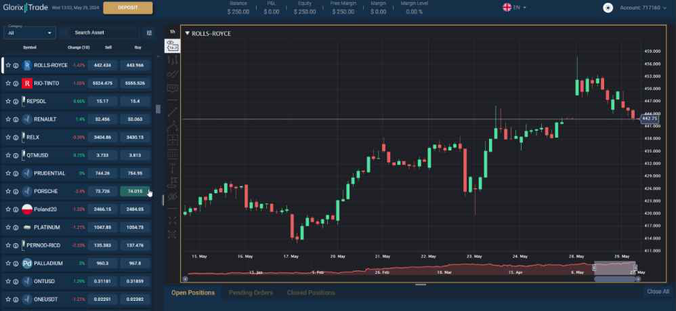This screenshot has width=676, height=311.
Task: Select the trend line drawing tool
Action: (172, 111)
